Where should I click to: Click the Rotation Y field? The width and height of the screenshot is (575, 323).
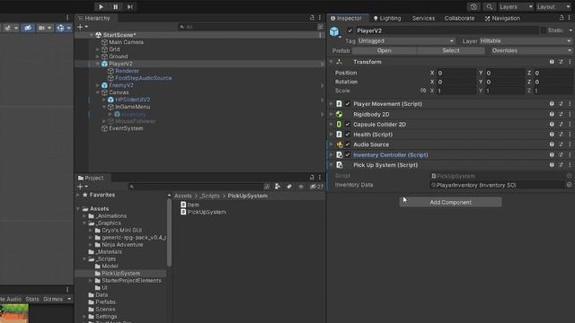pyautogui.click(x=504, y=82)
